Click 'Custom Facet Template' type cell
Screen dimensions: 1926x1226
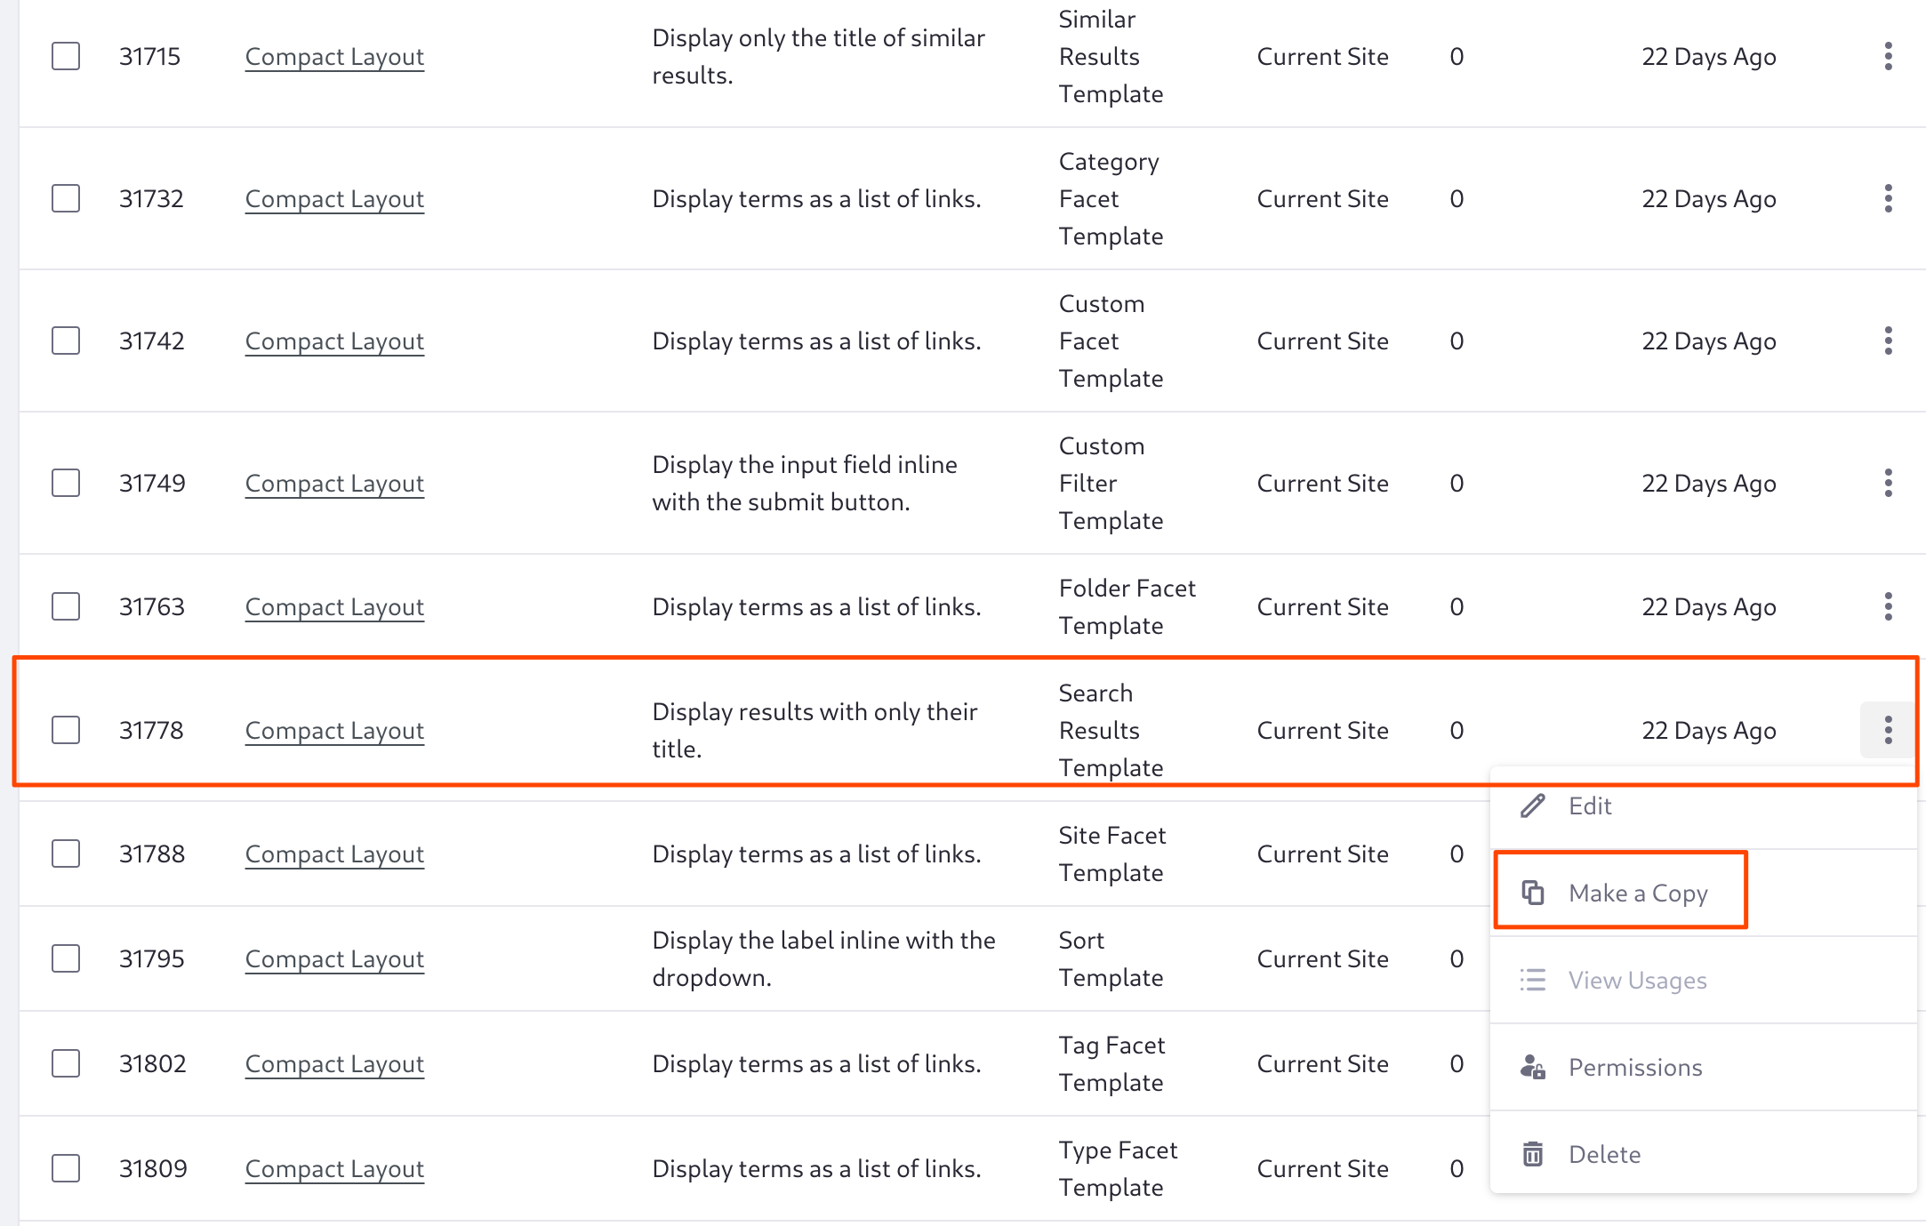[x=1111, y=341]
